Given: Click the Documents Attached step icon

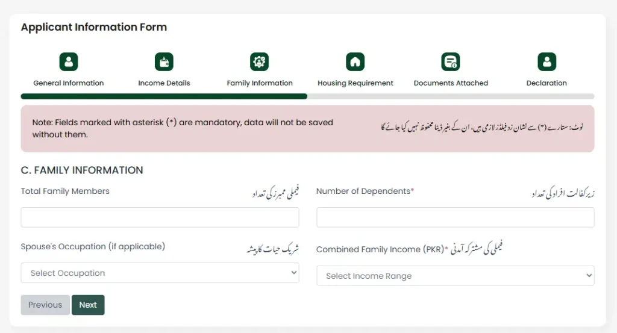Looking at the screenshot, I should click(x=451, y=61).
